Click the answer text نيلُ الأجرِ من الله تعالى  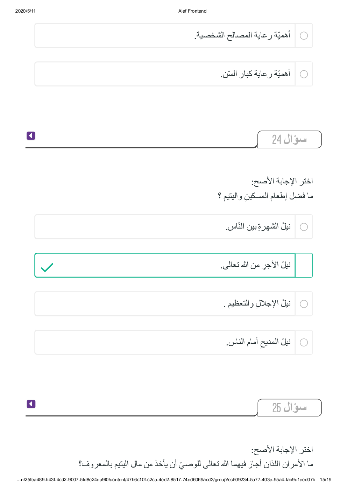coord(256,265)
